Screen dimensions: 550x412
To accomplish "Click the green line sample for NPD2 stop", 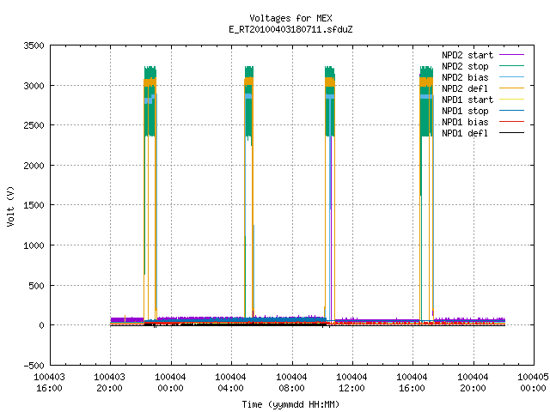I will point(512,66).
